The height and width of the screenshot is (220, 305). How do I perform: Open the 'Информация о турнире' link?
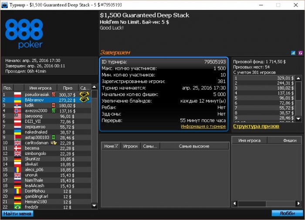pos(203,127)
